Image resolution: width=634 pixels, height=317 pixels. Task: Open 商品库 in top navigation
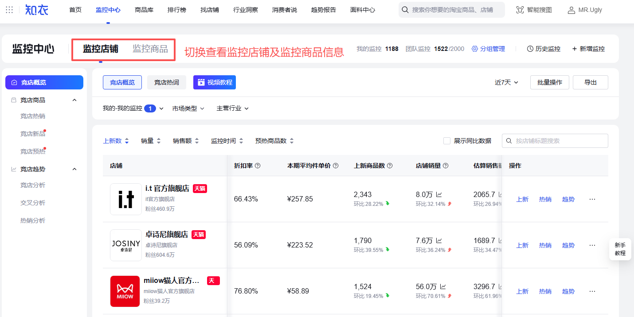[144, 10]
